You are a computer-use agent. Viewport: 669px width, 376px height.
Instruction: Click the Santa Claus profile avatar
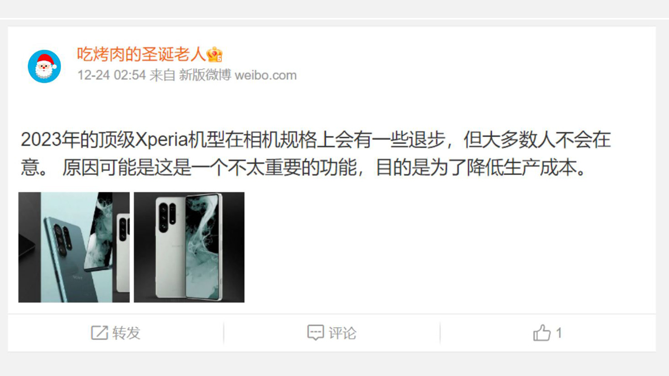click(44, 66)
